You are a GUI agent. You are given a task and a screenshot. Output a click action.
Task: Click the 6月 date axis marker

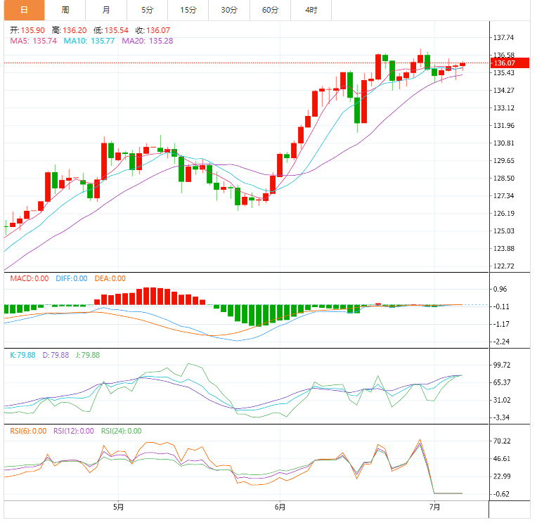click(x=280, y=506)
